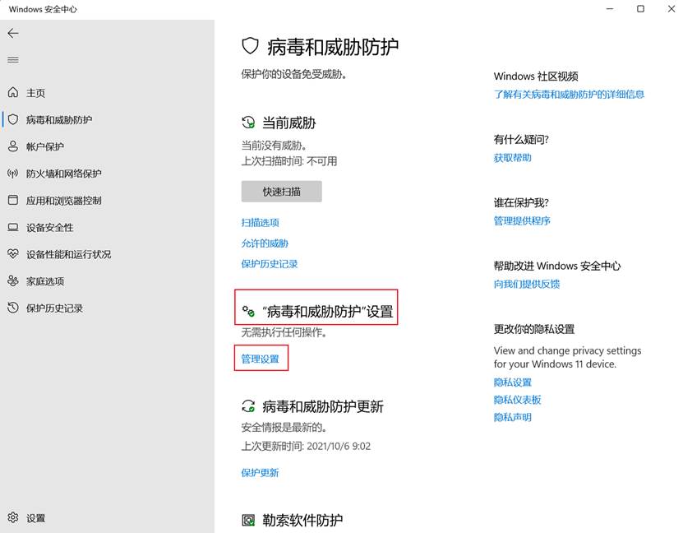Open the 允许的威胁 link
Screen dimensions: 683x533
click(x=265, y=243)
